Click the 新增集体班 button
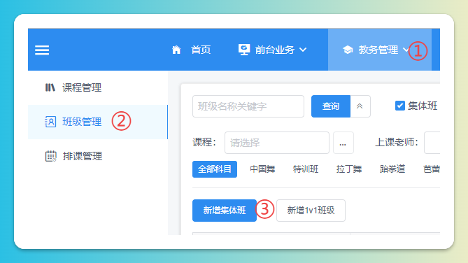The height and width of the screenshot is (263, 468). 225,211
